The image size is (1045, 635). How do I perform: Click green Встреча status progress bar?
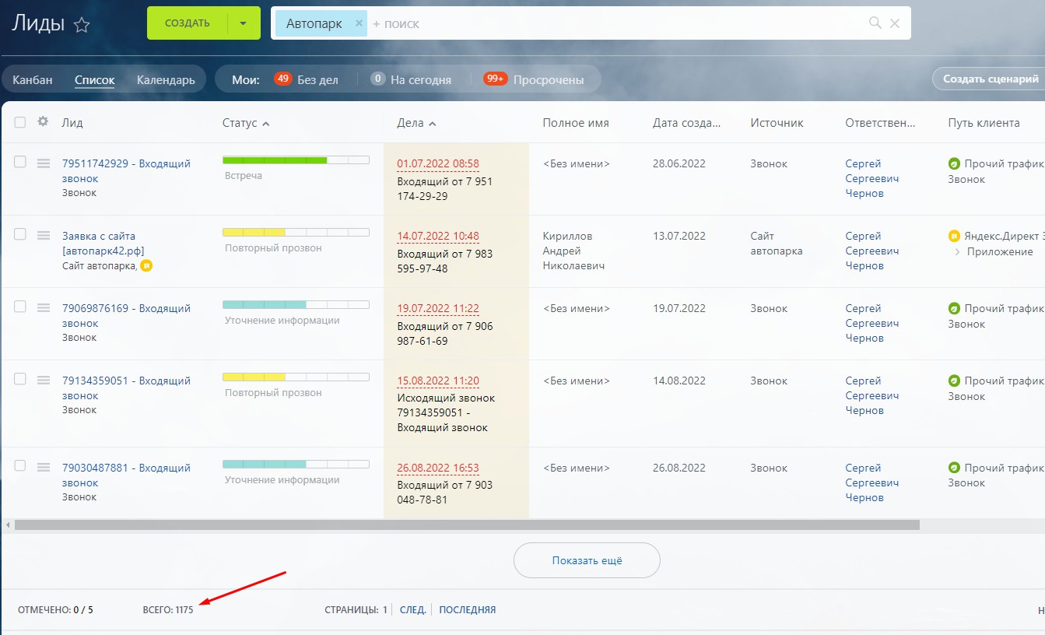tap(296, 160)
